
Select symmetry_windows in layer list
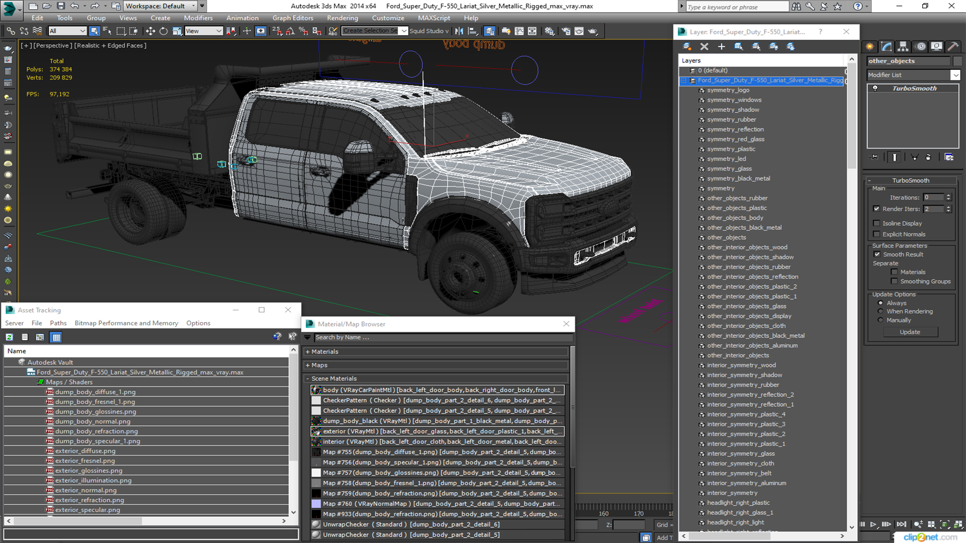click(734, 100)
